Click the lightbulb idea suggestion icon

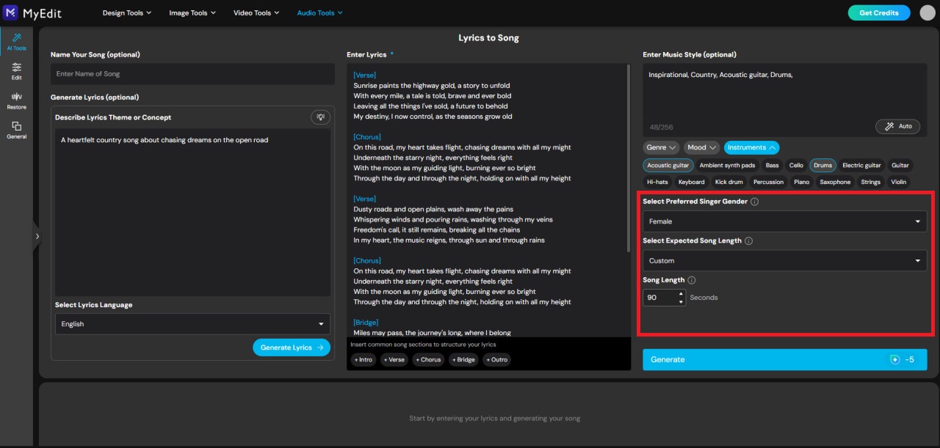tap(320, 117)
